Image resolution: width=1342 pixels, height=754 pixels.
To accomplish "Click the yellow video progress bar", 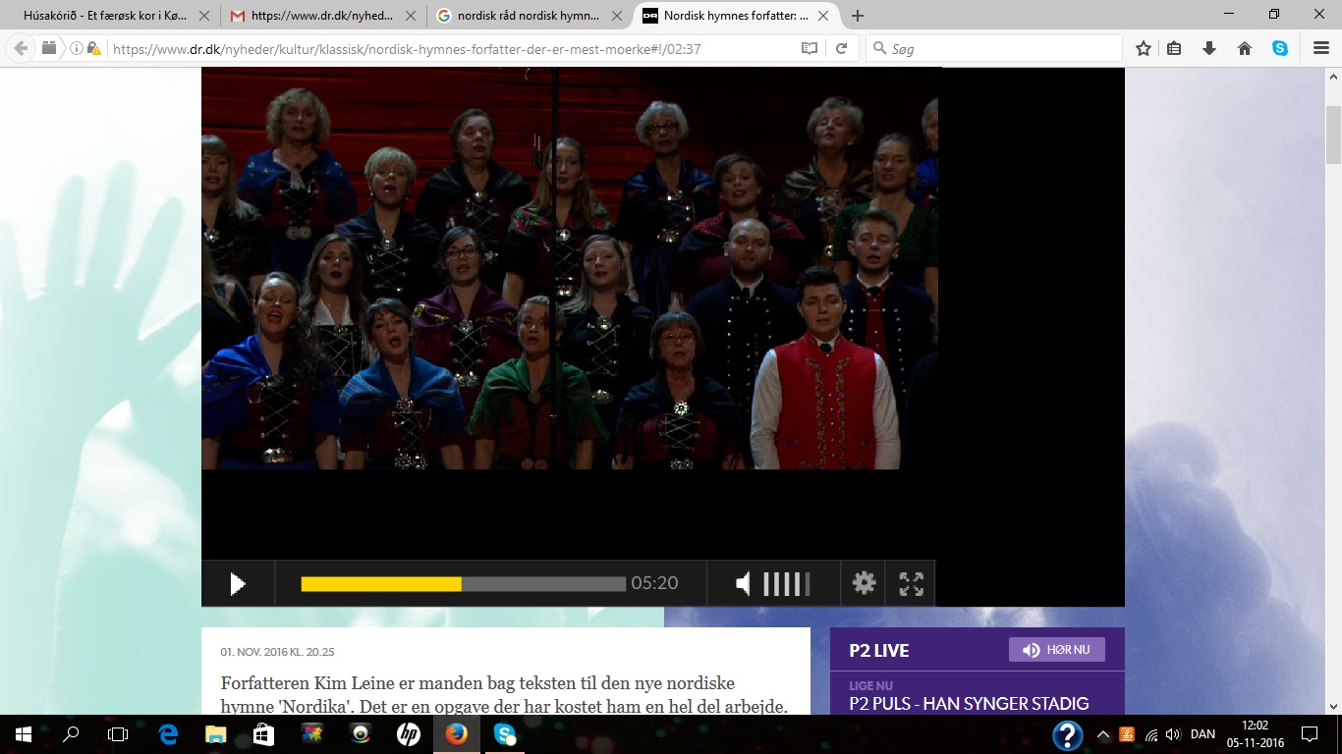I will point(381,584).
